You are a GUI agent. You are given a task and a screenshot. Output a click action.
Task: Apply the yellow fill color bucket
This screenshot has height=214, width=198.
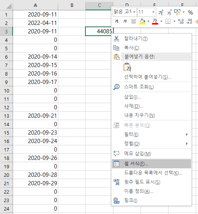142,21
